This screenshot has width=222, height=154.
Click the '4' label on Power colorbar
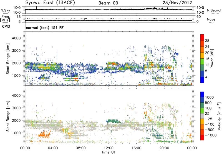206,77
